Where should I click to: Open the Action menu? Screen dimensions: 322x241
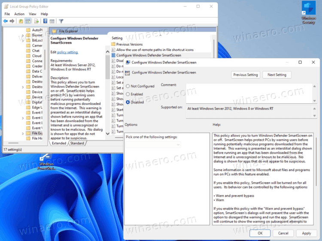tap(19, 14)
